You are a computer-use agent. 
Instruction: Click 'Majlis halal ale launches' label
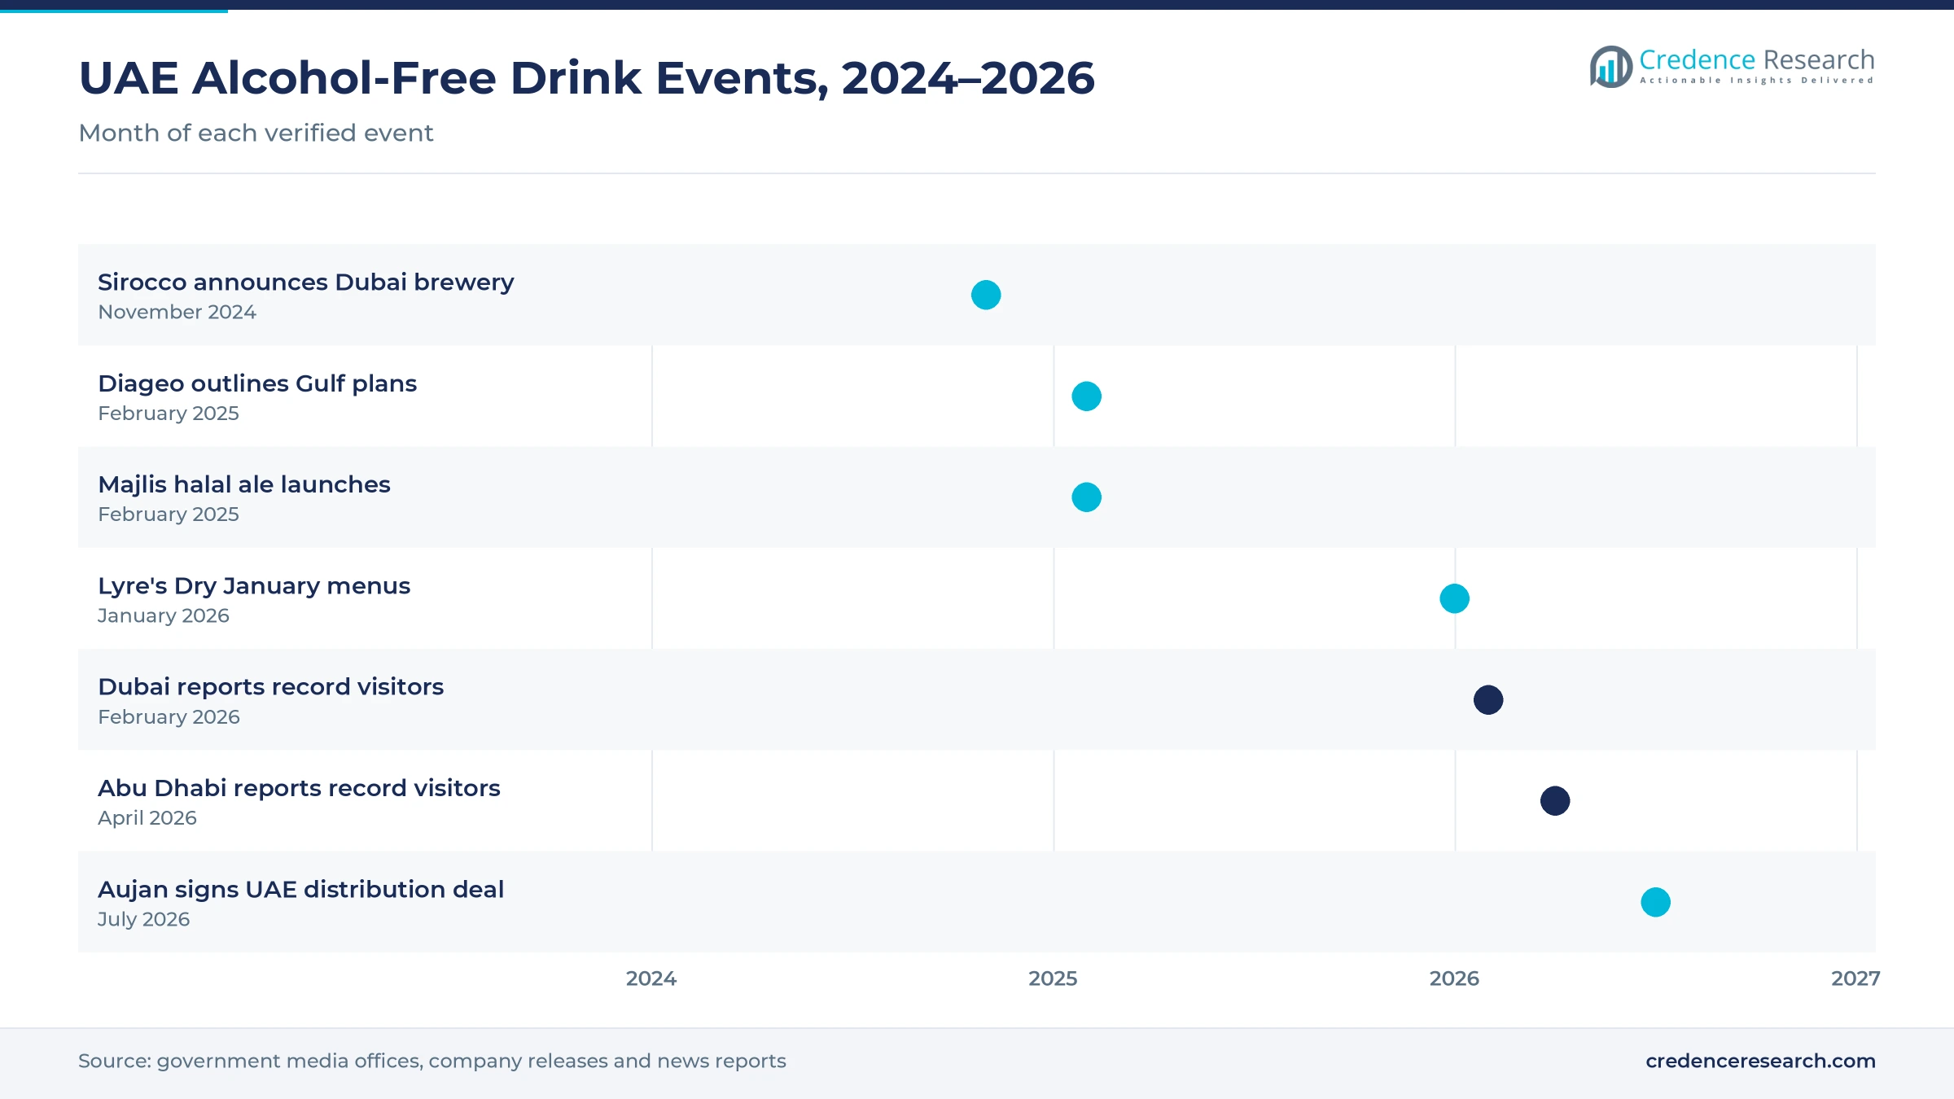point(244,484)
